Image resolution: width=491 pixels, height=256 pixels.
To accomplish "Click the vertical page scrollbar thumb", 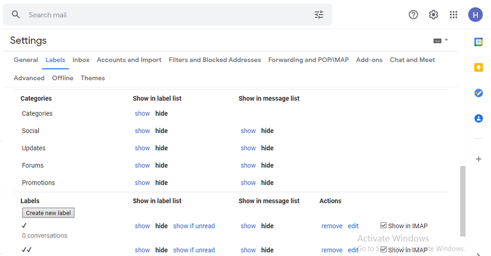I will 462,201.
